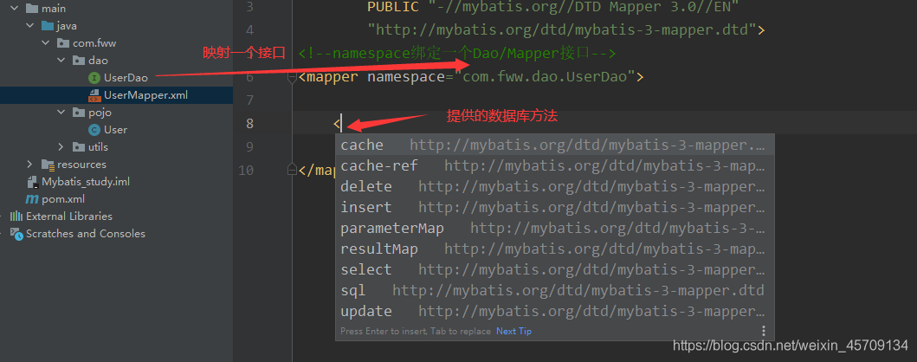The width and height of the screenshot is (917, 362).
Task: Open the completion popup three-dots menu
Action: (763, 331)
